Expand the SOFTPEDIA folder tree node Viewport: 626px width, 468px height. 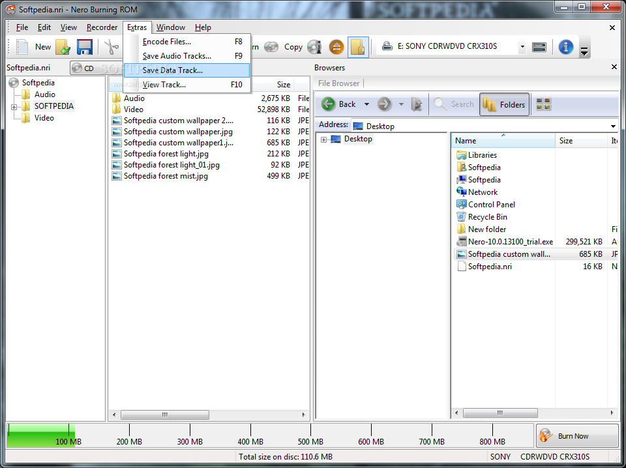point(14,107)
